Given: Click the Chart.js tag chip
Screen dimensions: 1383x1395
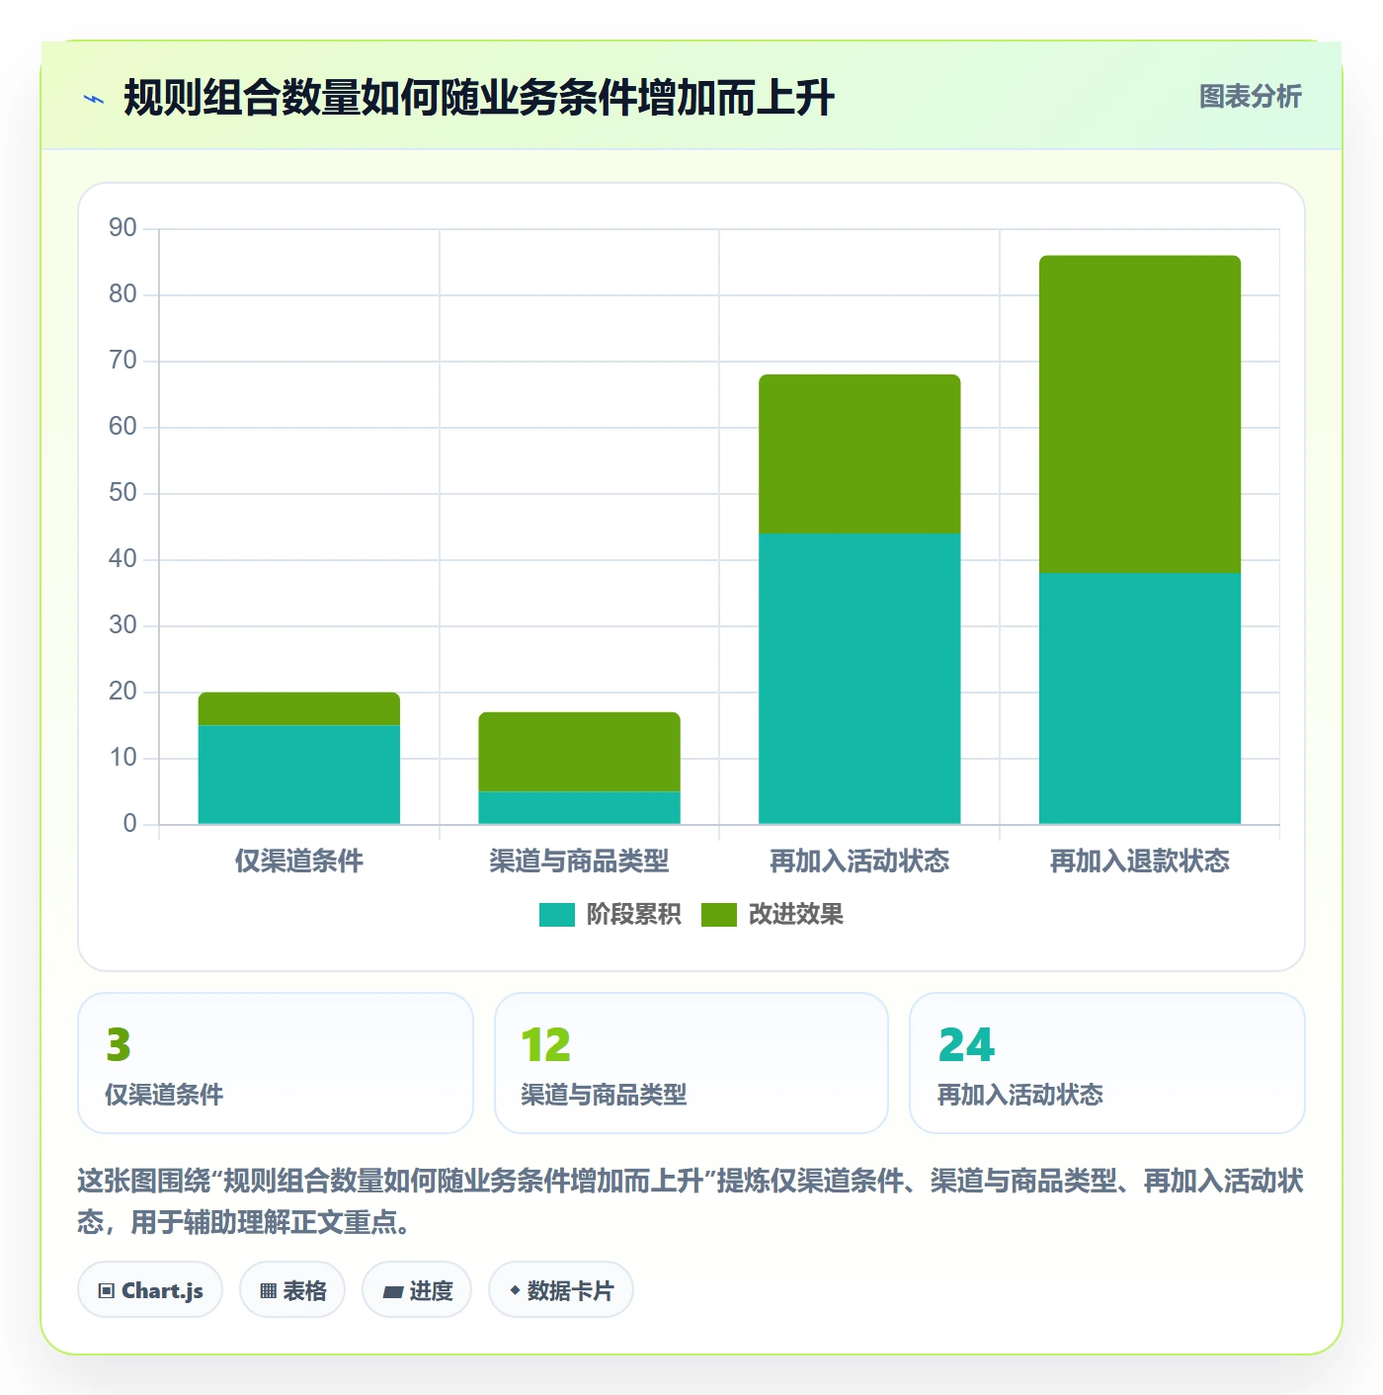Looking at the screenshot, I should coord(150,1289).
